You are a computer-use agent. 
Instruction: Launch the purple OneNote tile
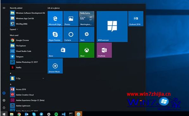104,50
